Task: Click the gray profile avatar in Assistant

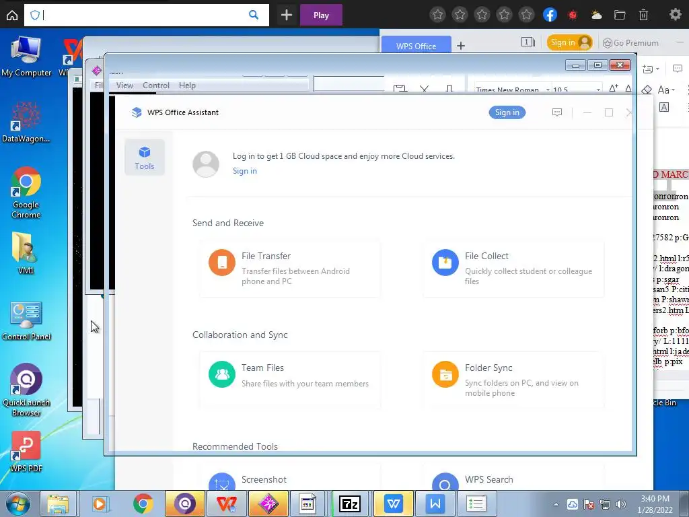Action: click(x=206, y=164)
